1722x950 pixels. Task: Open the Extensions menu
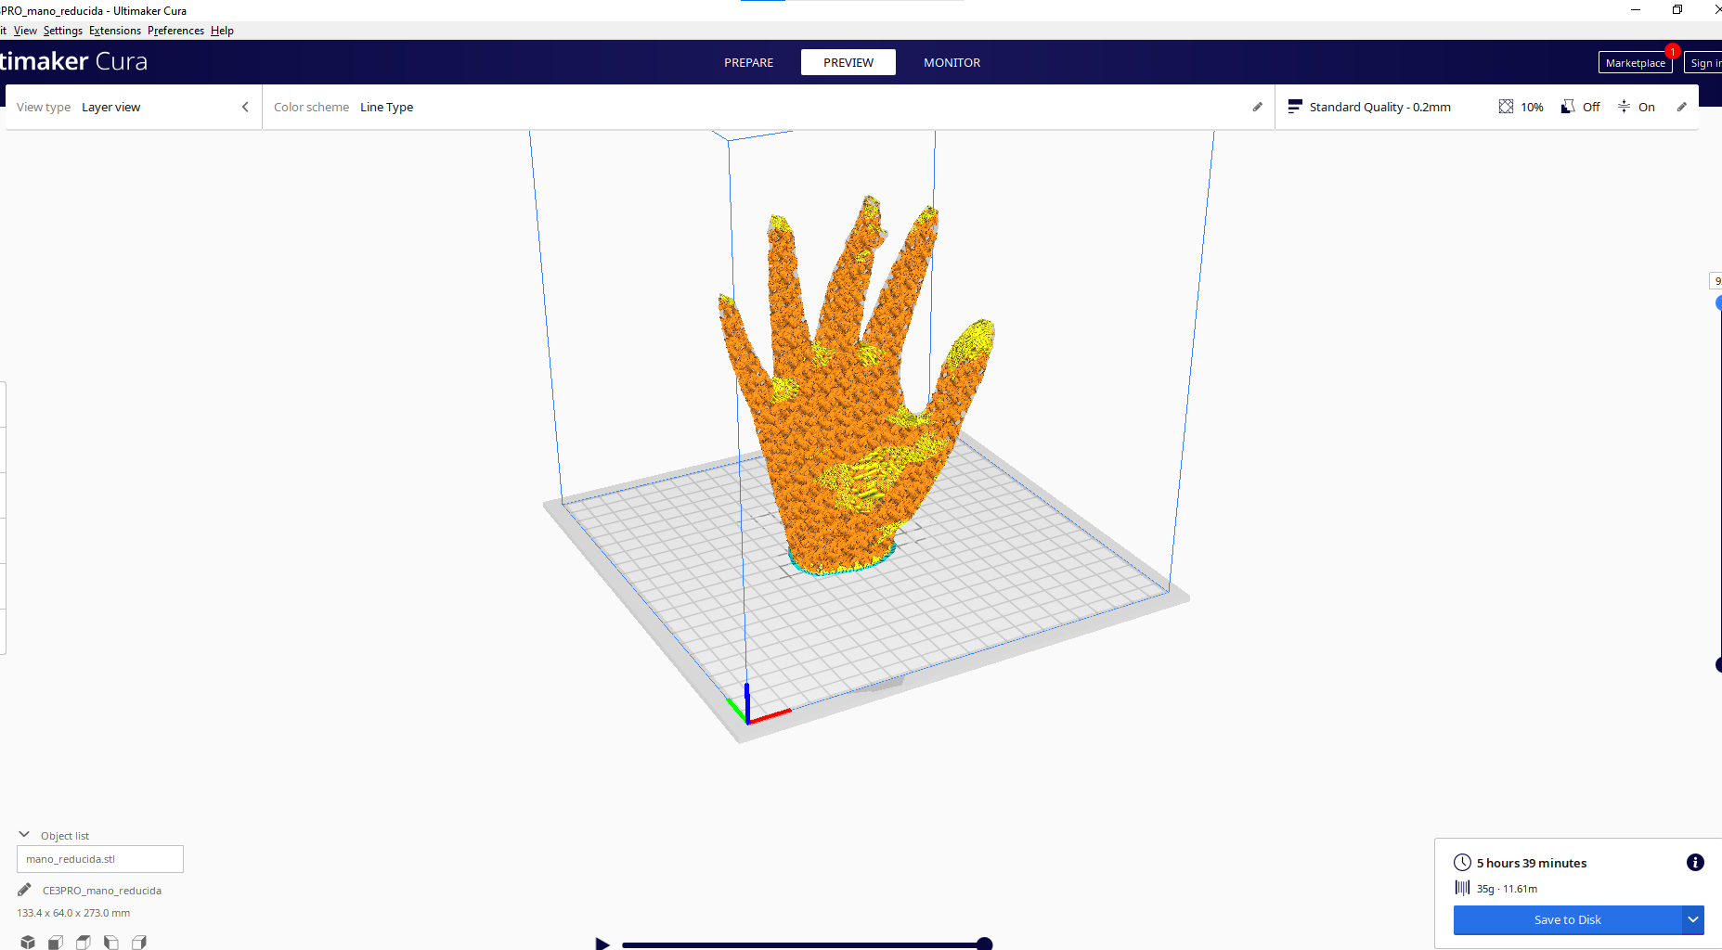115,31
